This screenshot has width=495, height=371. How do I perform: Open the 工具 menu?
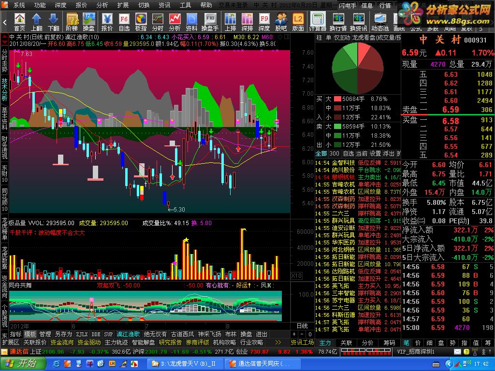[185, 5]
